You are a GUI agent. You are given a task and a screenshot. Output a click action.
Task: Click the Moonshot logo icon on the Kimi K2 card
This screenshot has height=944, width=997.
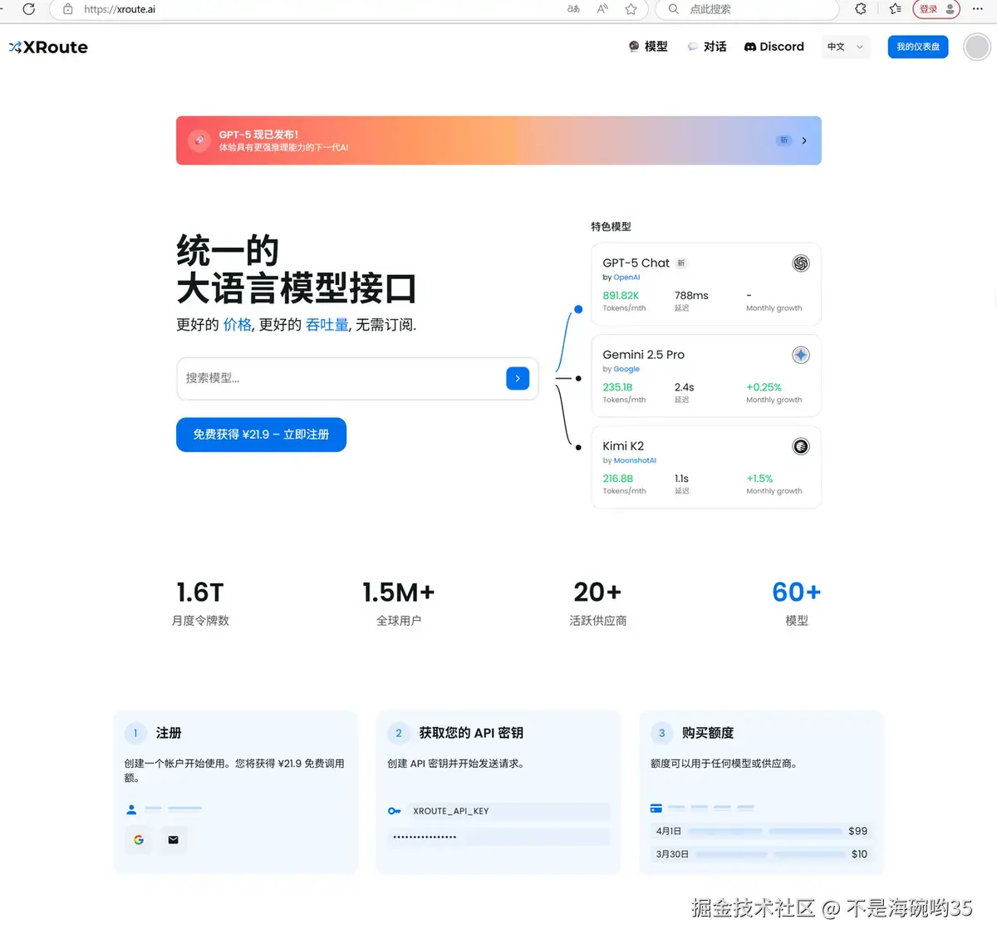tap(801, 446)
